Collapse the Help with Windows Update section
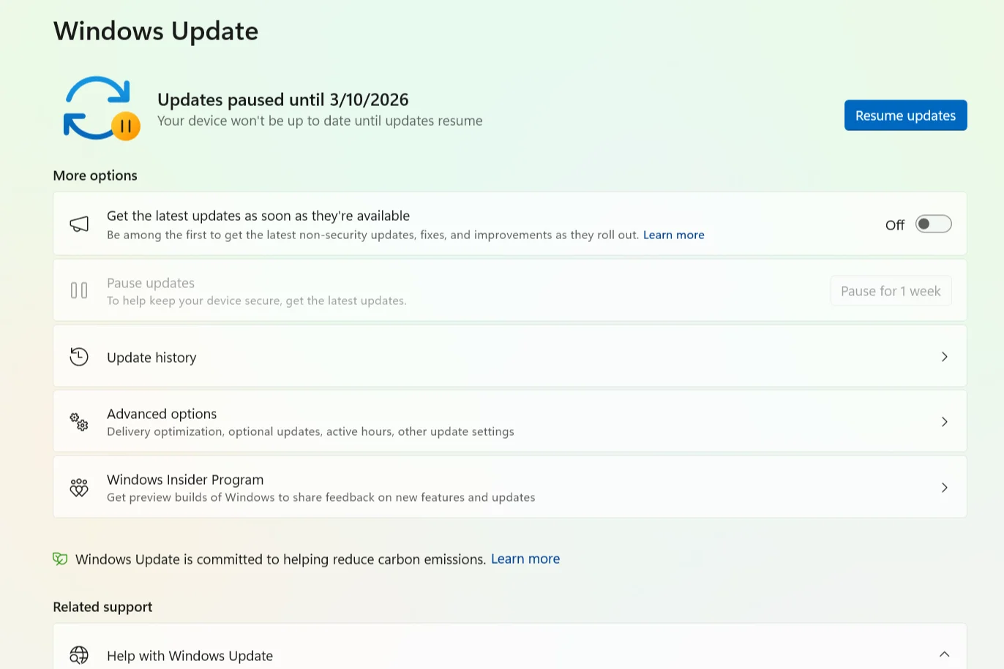The image size is (1004, 669). pos(944,654)
